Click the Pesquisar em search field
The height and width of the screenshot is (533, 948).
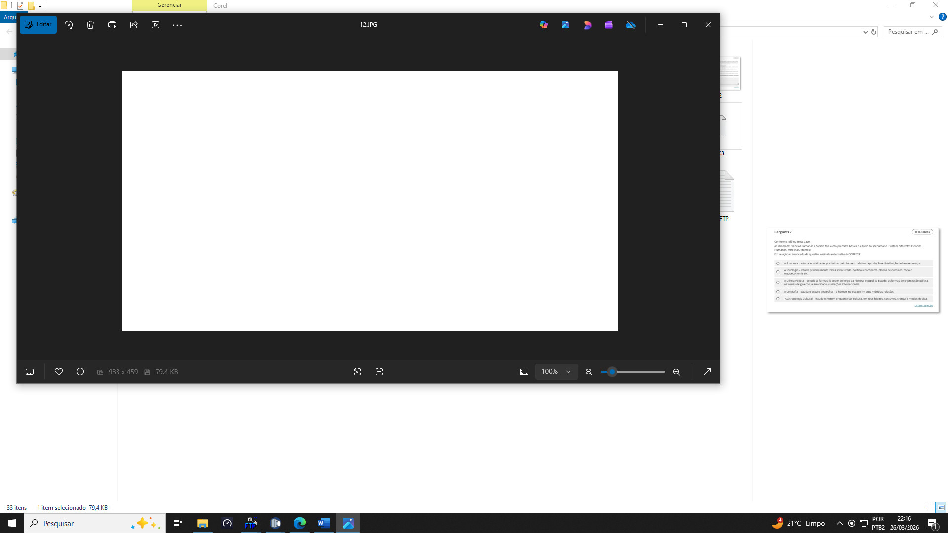pyautogui.click(x=908, y=32)
